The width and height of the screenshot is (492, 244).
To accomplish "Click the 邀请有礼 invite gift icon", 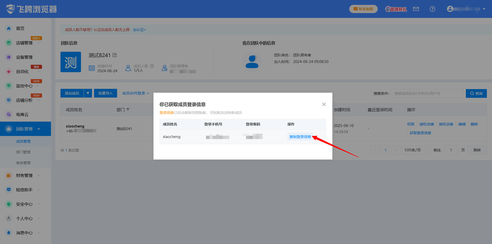I will pos(396,9).
